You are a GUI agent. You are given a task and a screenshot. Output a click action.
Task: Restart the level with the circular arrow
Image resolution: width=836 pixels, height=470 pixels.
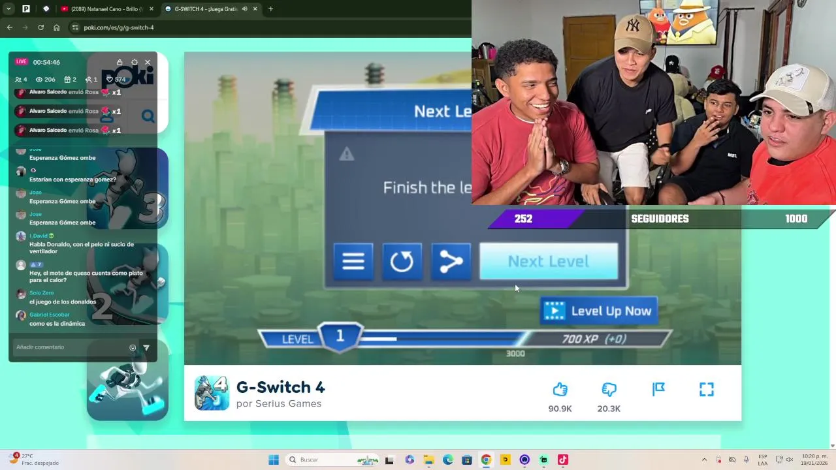coord(402,261)
